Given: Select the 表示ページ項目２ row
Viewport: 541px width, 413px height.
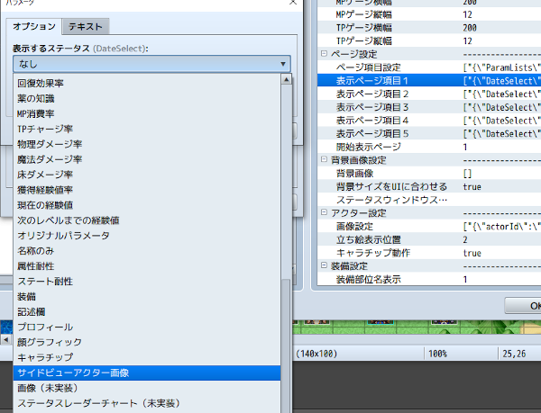Looking at the screenshot, I should coord(429,94).
